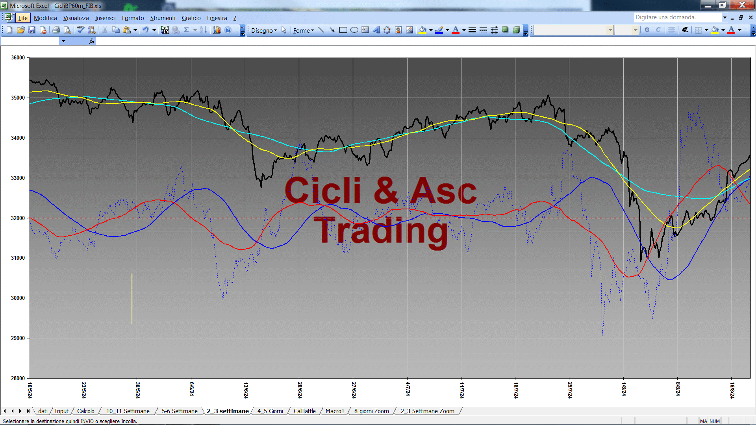Open the Line Style options

point(472,30)
